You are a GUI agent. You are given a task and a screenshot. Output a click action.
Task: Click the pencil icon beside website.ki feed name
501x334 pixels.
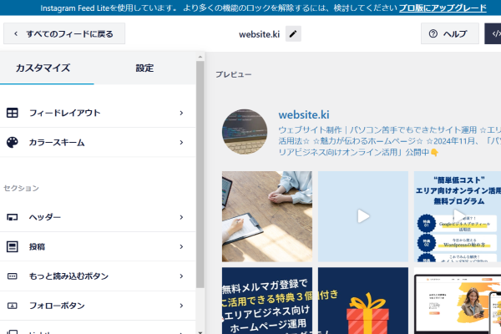click(x=293, y=34)
